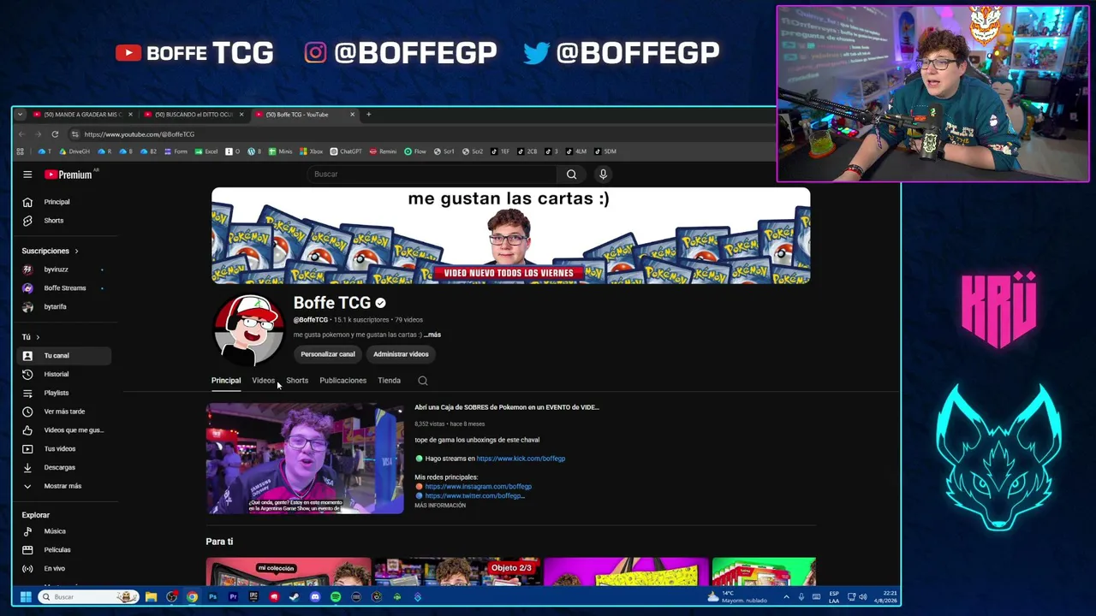Open the Windows Start menu
Viewport: 1096px width, 616px height.
pyautogui.click(x=26, y=597)
